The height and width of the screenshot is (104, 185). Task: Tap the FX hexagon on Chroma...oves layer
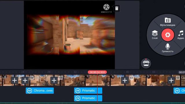(x=29, y=91)
